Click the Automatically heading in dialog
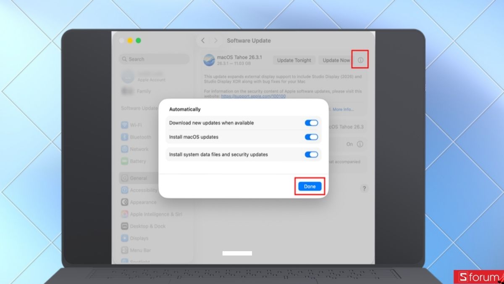The image size is (504, 284). [185, 109]
